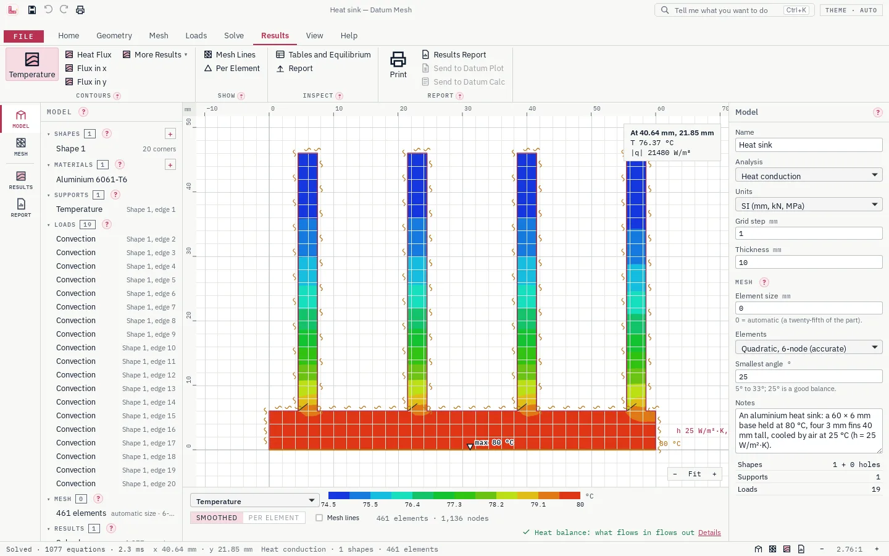Show the Heat Flux contour

pyautogui.click(x=88, y=54)
